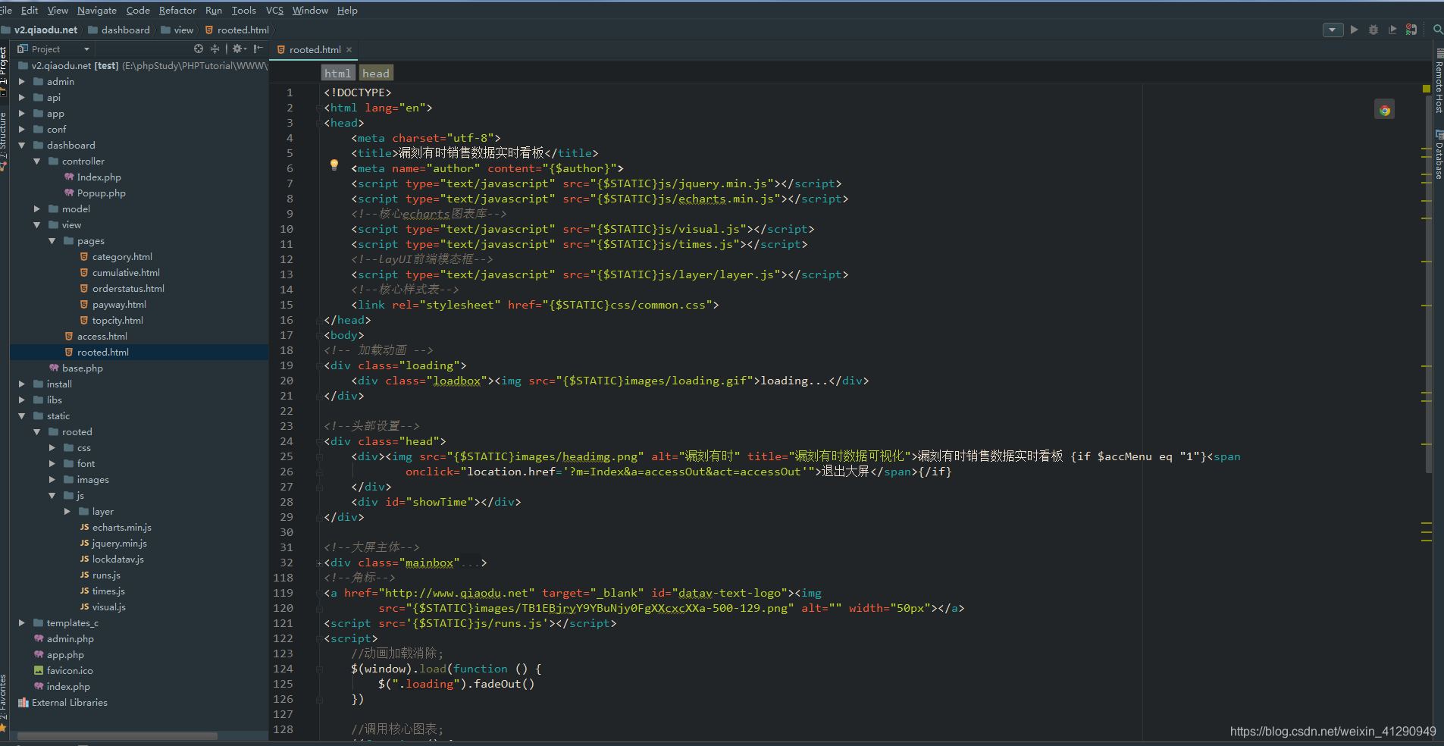
Task: Collapse the pages folder
Action: tap(52, 240)
